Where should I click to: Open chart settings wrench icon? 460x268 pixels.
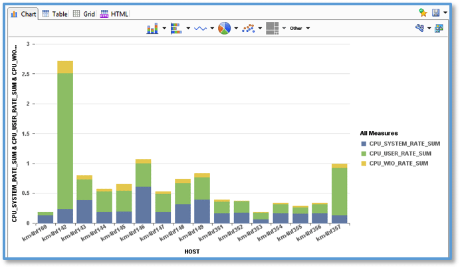click(419, 29)
